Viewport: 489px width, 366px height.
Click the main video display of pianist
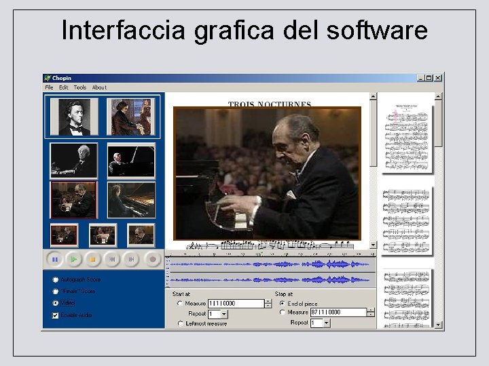coord(268,174)
